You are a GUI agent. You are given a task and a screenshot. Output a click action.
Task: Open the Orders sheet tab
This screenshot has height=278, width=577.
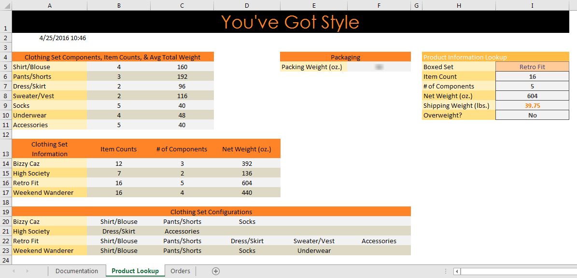click(180, 271)
